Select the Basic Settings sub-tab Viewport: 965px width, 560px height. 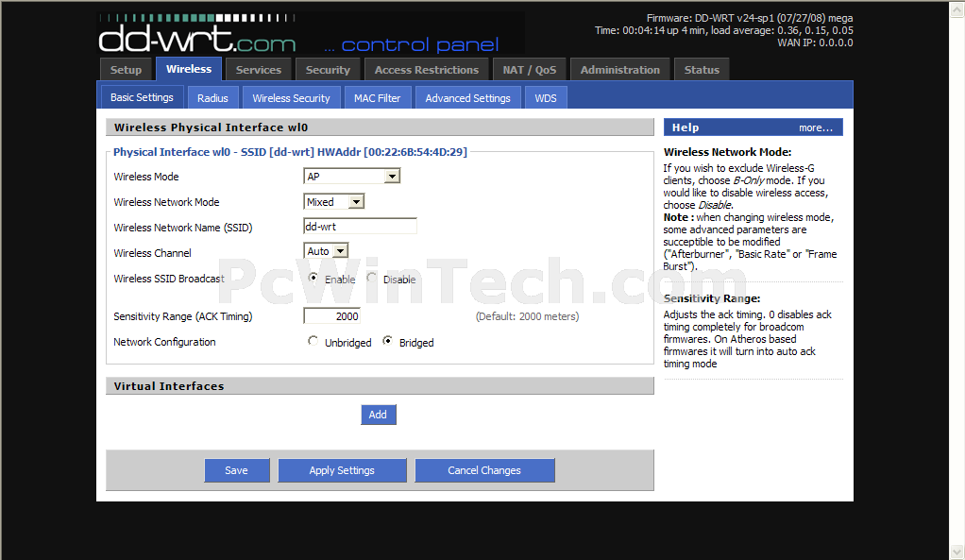[143, 97]
